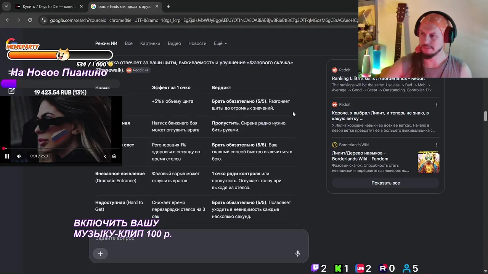Switch to the Все results tab
The image size is (488, 274).
[129, 43]
